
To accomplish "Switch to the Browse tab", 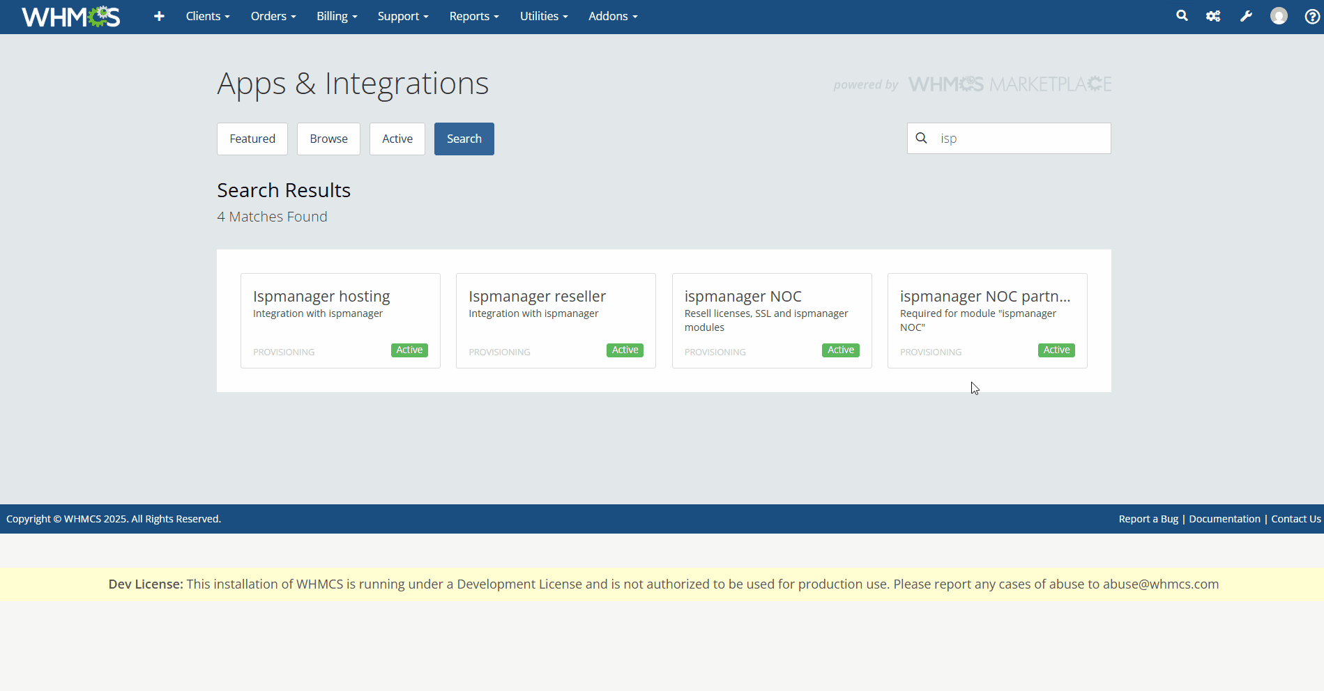I will (328, 139).
